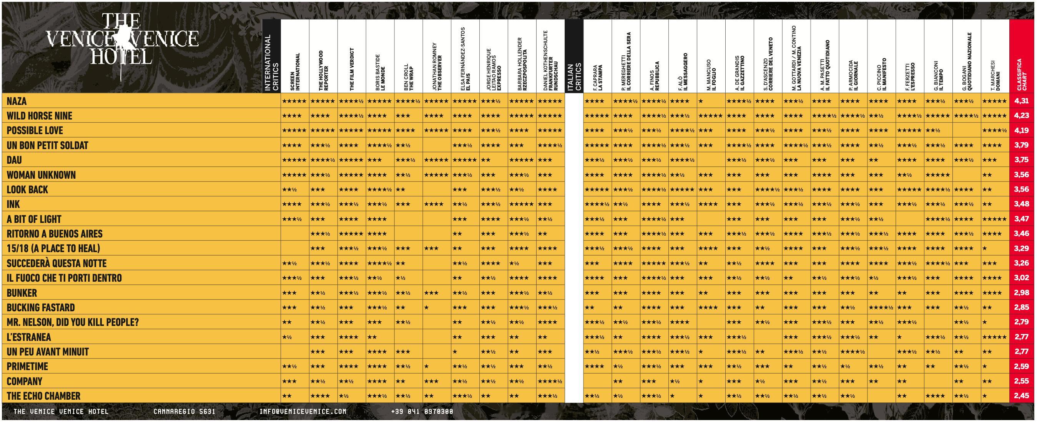
Task: Select the film title PRIMETIME
Action: [27, 366]
